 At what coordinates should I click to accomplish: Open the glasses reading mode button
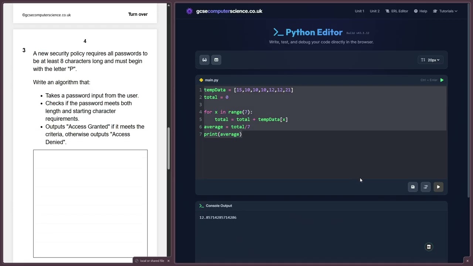(204, 60)
